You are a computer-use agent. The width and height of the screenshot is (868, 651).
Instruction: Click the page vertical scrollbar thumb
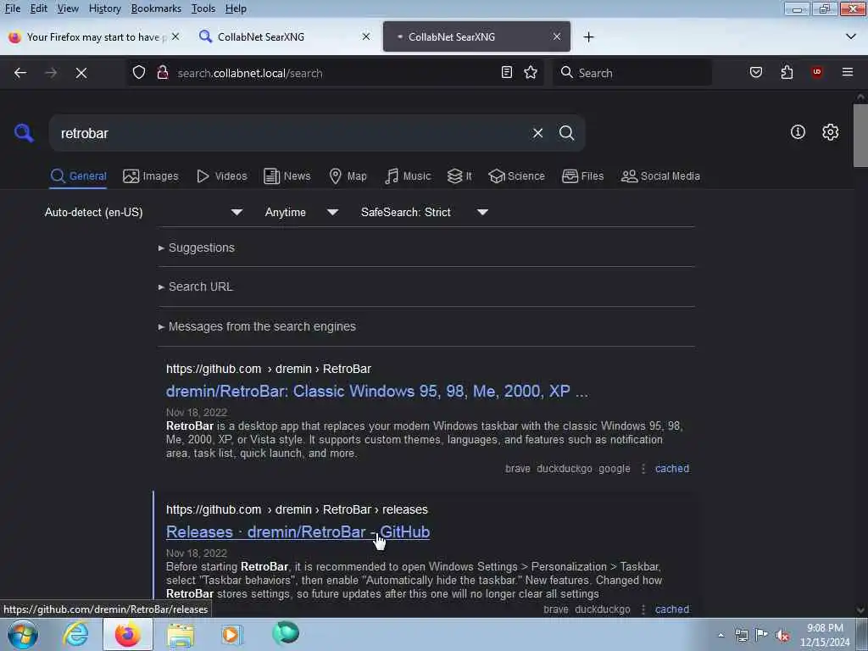860,135
